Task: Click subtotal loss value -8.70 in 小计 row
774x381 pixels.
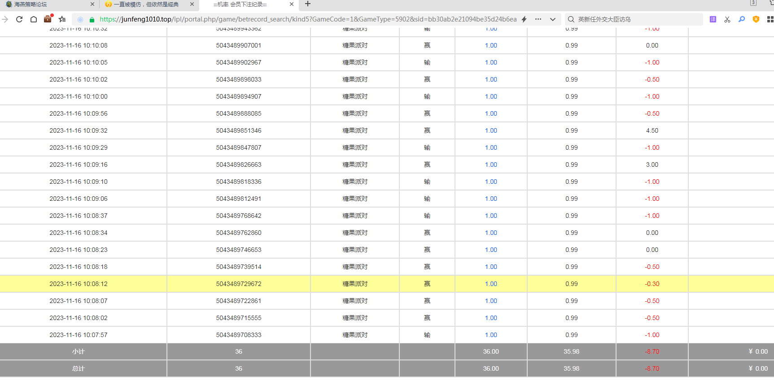Action: pyautogui.click(x=652, y=351)
